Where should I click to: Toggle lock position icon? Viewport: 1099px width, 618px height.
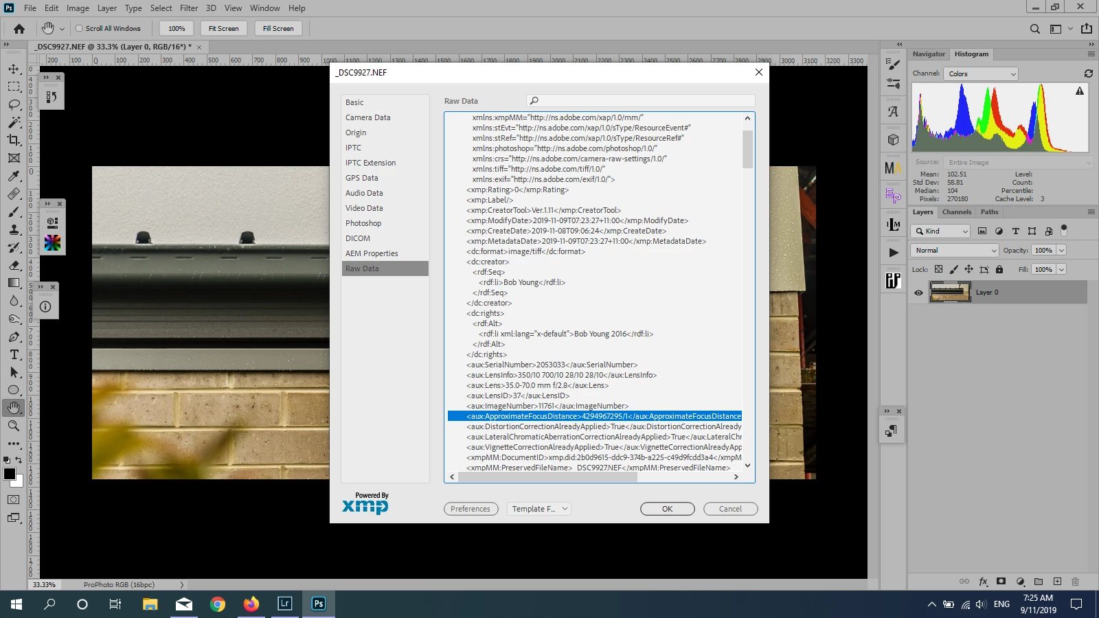coord(968,269)
